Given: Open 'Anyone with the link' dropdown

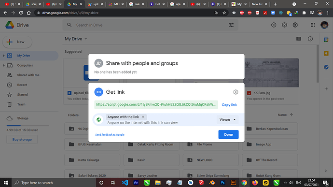Looking at the screenshot, I should (x=126, y=117).
